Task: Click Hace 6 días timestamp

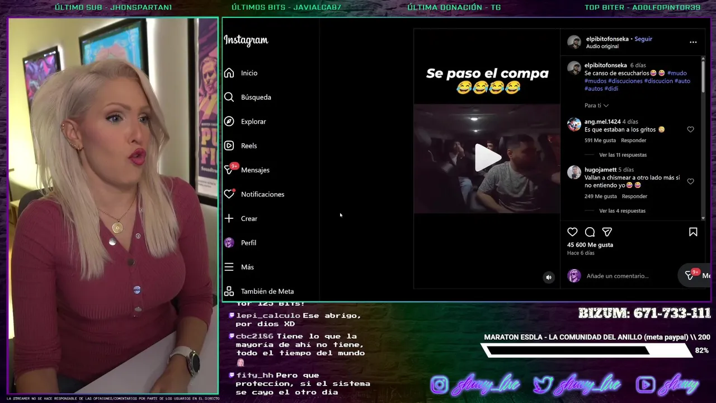Action: (581, 253)
